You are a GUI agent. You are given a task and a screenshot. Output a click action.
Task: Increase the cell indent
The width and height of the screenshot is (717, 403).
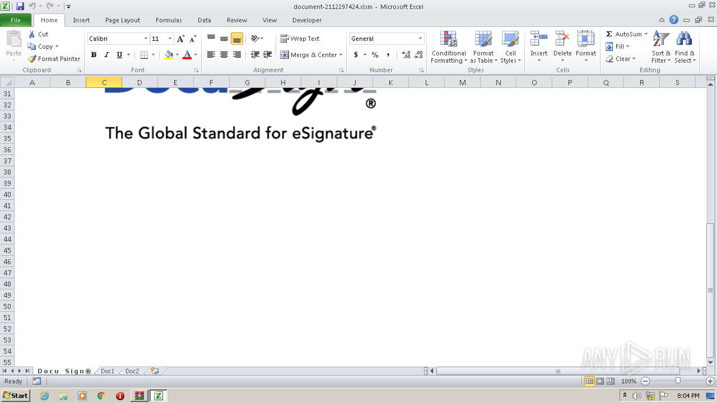point(268,55)
